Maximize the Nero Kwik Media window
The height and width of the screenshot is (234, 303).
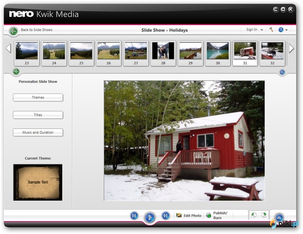[283, 9]
